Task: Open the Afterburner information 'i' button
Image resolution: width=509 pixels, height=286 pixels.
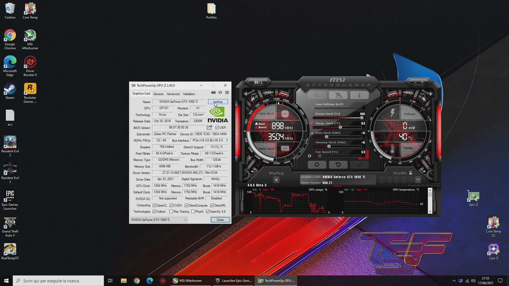Action: [359, 95]
